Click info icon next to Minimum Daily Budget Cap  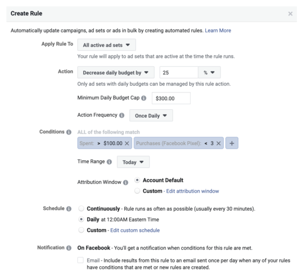coord(144,99)
